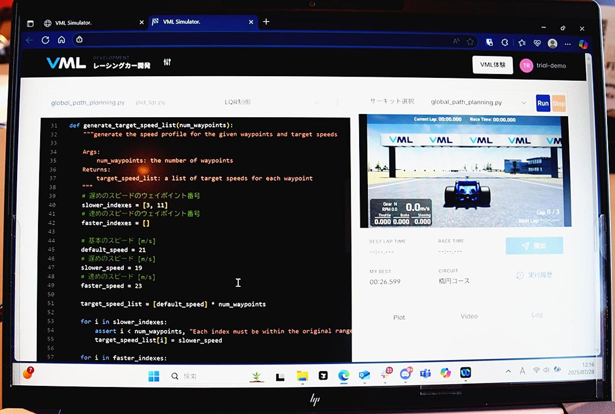Click the VML体験 button
This screenshot has width=615, height=414.
(x=492, y=65)
